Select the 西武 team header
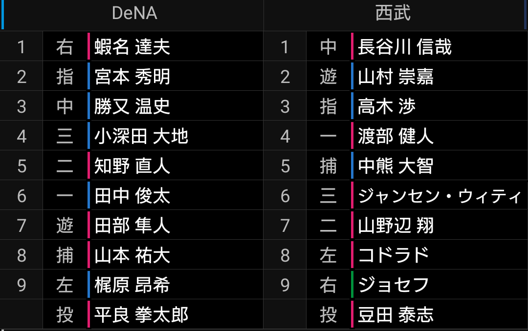Viewport: 528px width, 331px height. pos(393,14)
